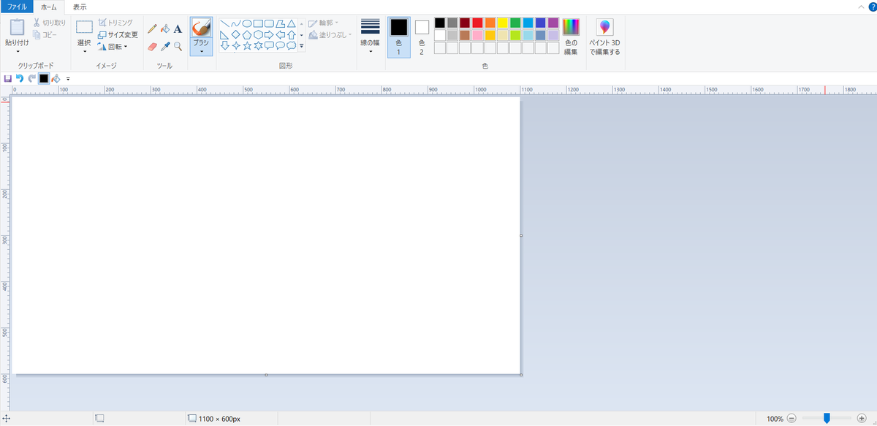Open the 貼り付け dropdown arrow
Viewport: 877px width, 426px height.
[x=18, y=52]
